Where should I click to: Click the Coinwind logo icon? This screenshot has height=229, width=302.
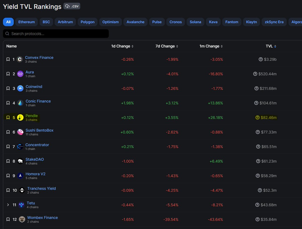tap(20, 89)
